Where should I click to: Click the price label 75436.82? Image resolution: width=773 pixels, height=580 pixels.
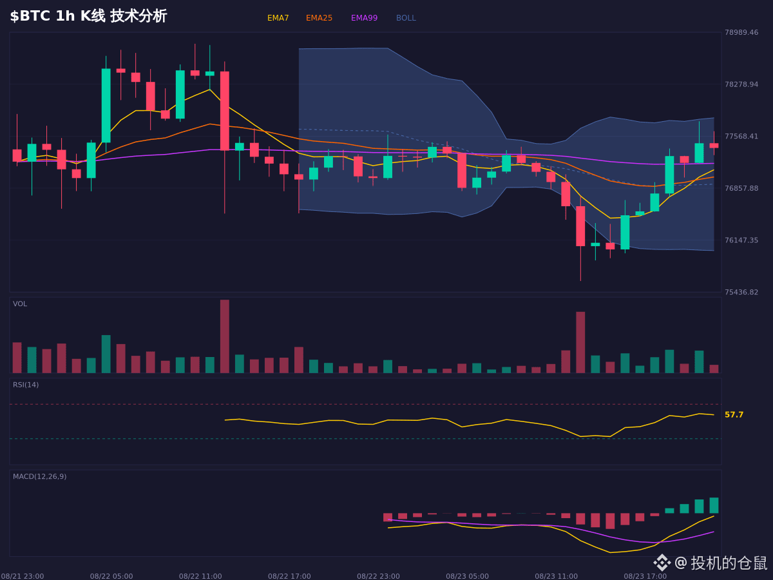coord(741,293)
